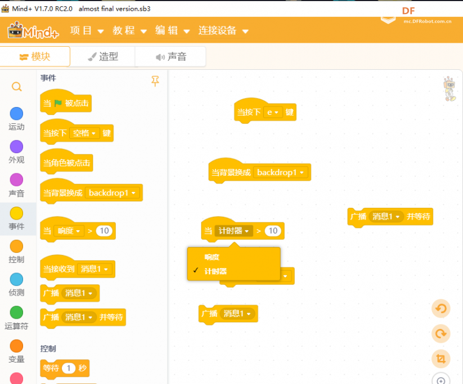Viewport: 463px width, 384px height.
Task: Expand the backdrop1 dropdown on workspace block
Action: click(281, 172)
